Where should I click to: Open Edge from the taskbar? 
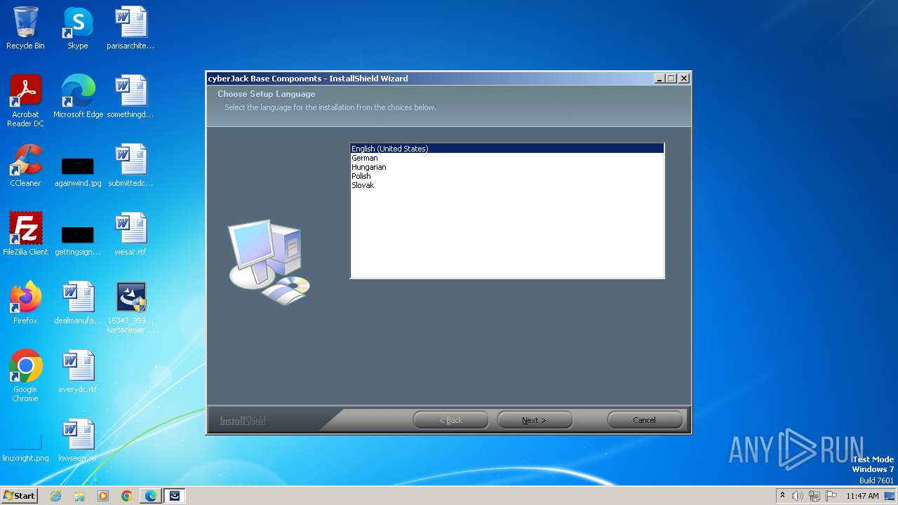[x=151, y=496]
